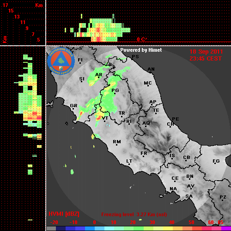Viewport: 231px width, 231px height.
Task: Click the dark navy swatch in color scale
Action: pos(61,229)
